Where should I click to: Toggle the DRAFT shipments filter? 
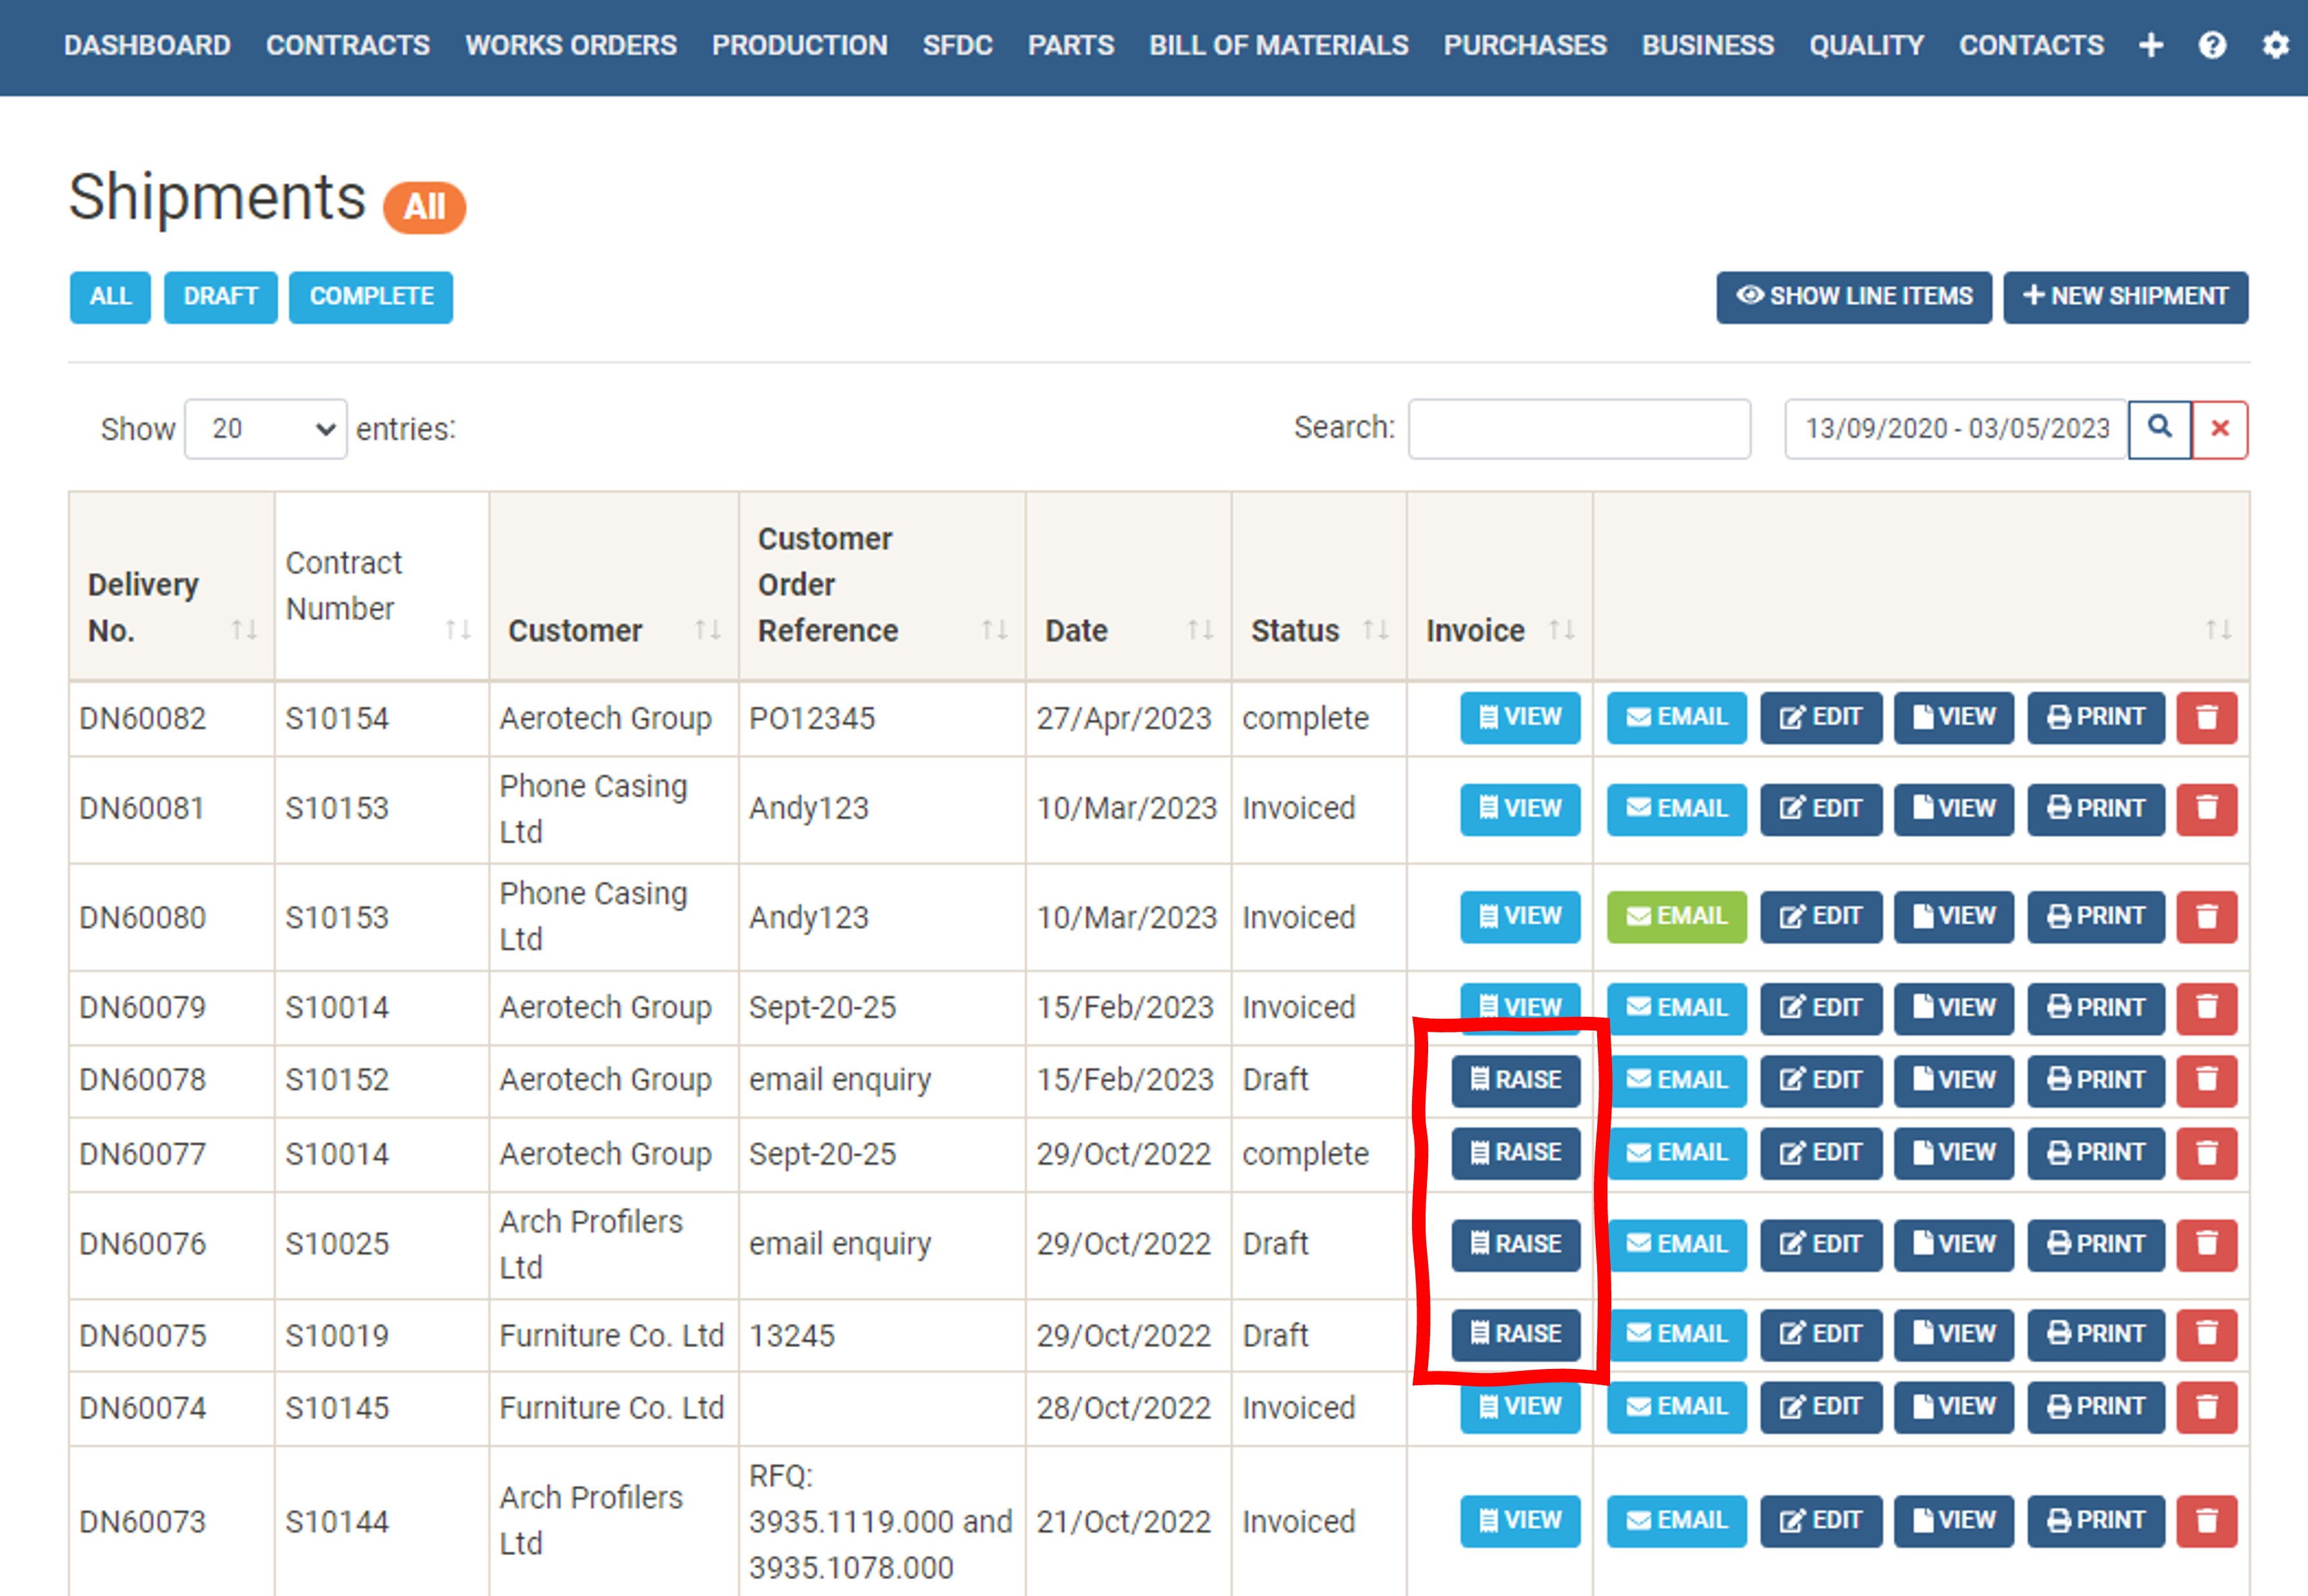[220, 296]
